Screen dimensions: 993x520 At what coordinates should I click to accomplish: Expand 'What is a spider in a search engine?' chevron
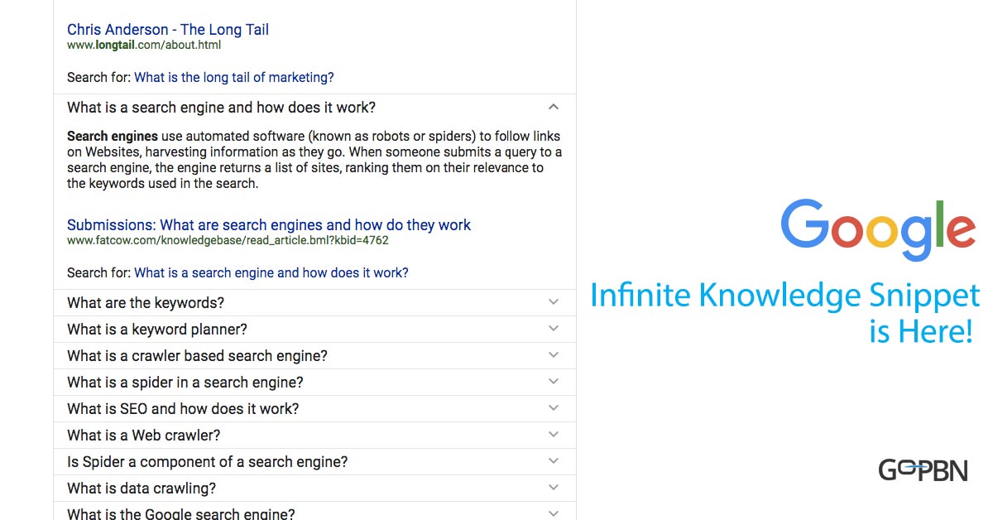click(554, 382)
